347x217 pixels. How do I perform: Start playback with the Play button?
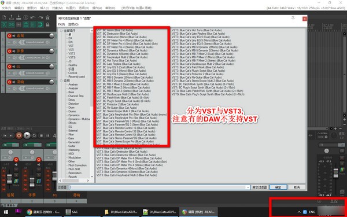pyautogui.click(x=27, y=135)
